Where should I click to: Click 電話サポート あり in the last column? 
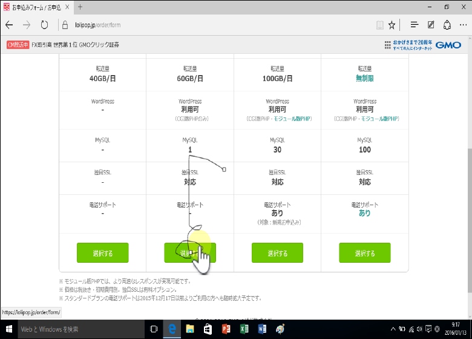365,213
